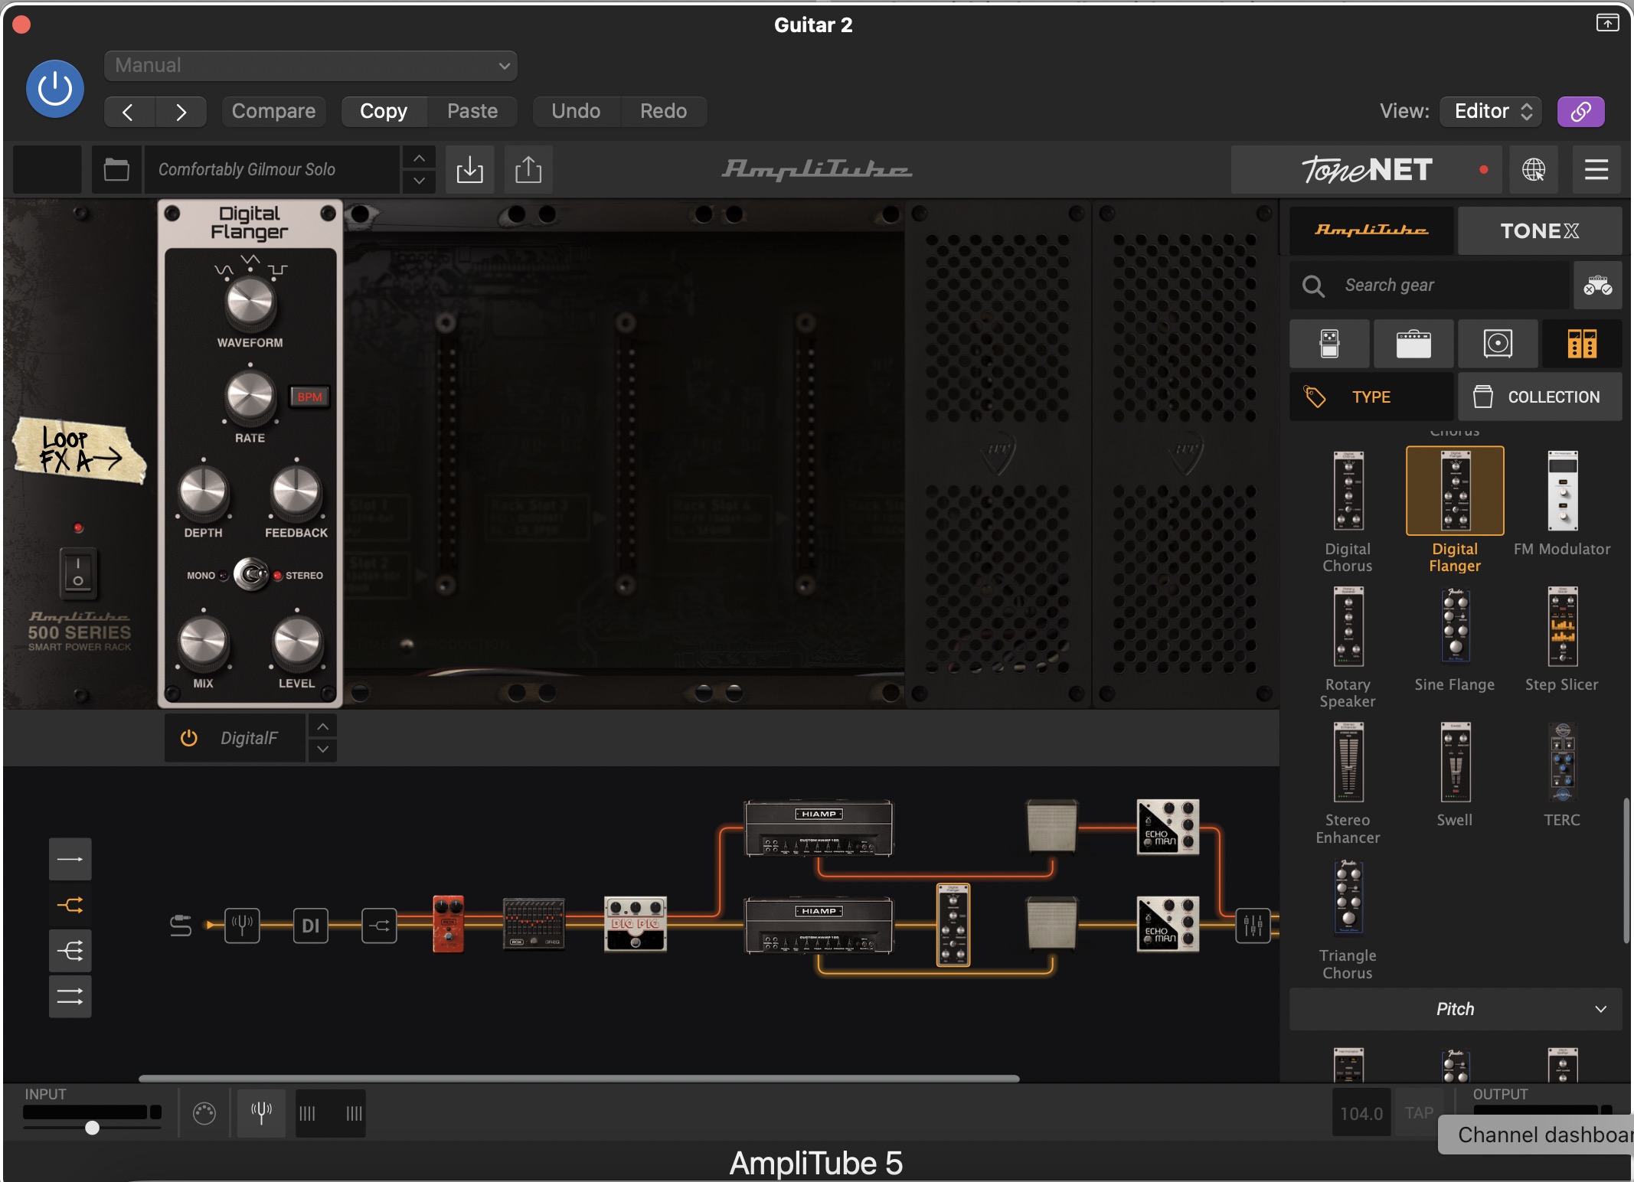
Task: Open the Manual preset dropdown
Action: pos(310,66)
